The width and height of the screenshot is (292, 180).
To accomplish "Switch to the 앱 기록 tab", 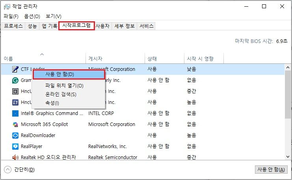I will click(50, 26).
